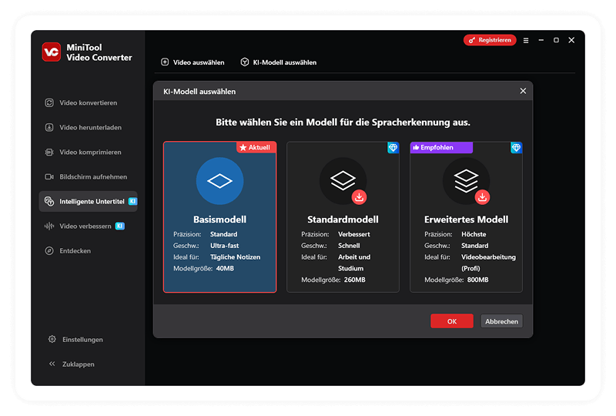Screen dimensions: 616x416
Task: Click the KI badge next to Intelligente Untertitel
Action: [132, 201]
